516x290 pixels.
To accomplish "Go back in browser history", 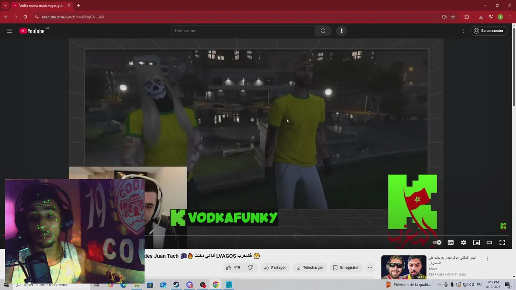I will [6, 17].
